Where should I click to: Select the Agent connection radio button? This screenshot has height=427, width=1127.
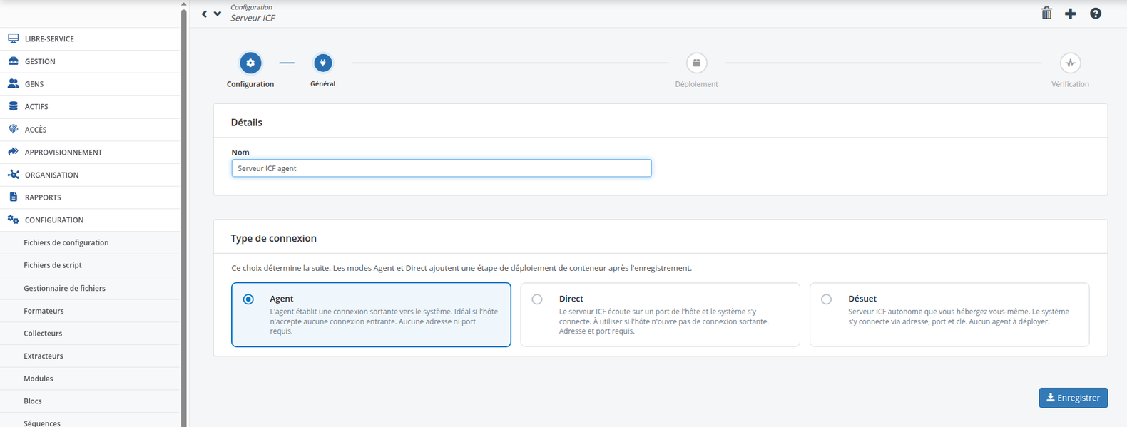click(x=248, y=299)
